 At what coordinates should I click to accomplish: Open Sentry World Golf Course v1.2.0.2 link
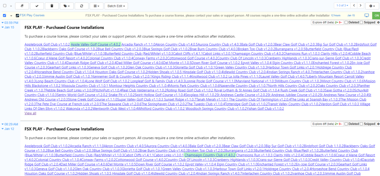82,95
